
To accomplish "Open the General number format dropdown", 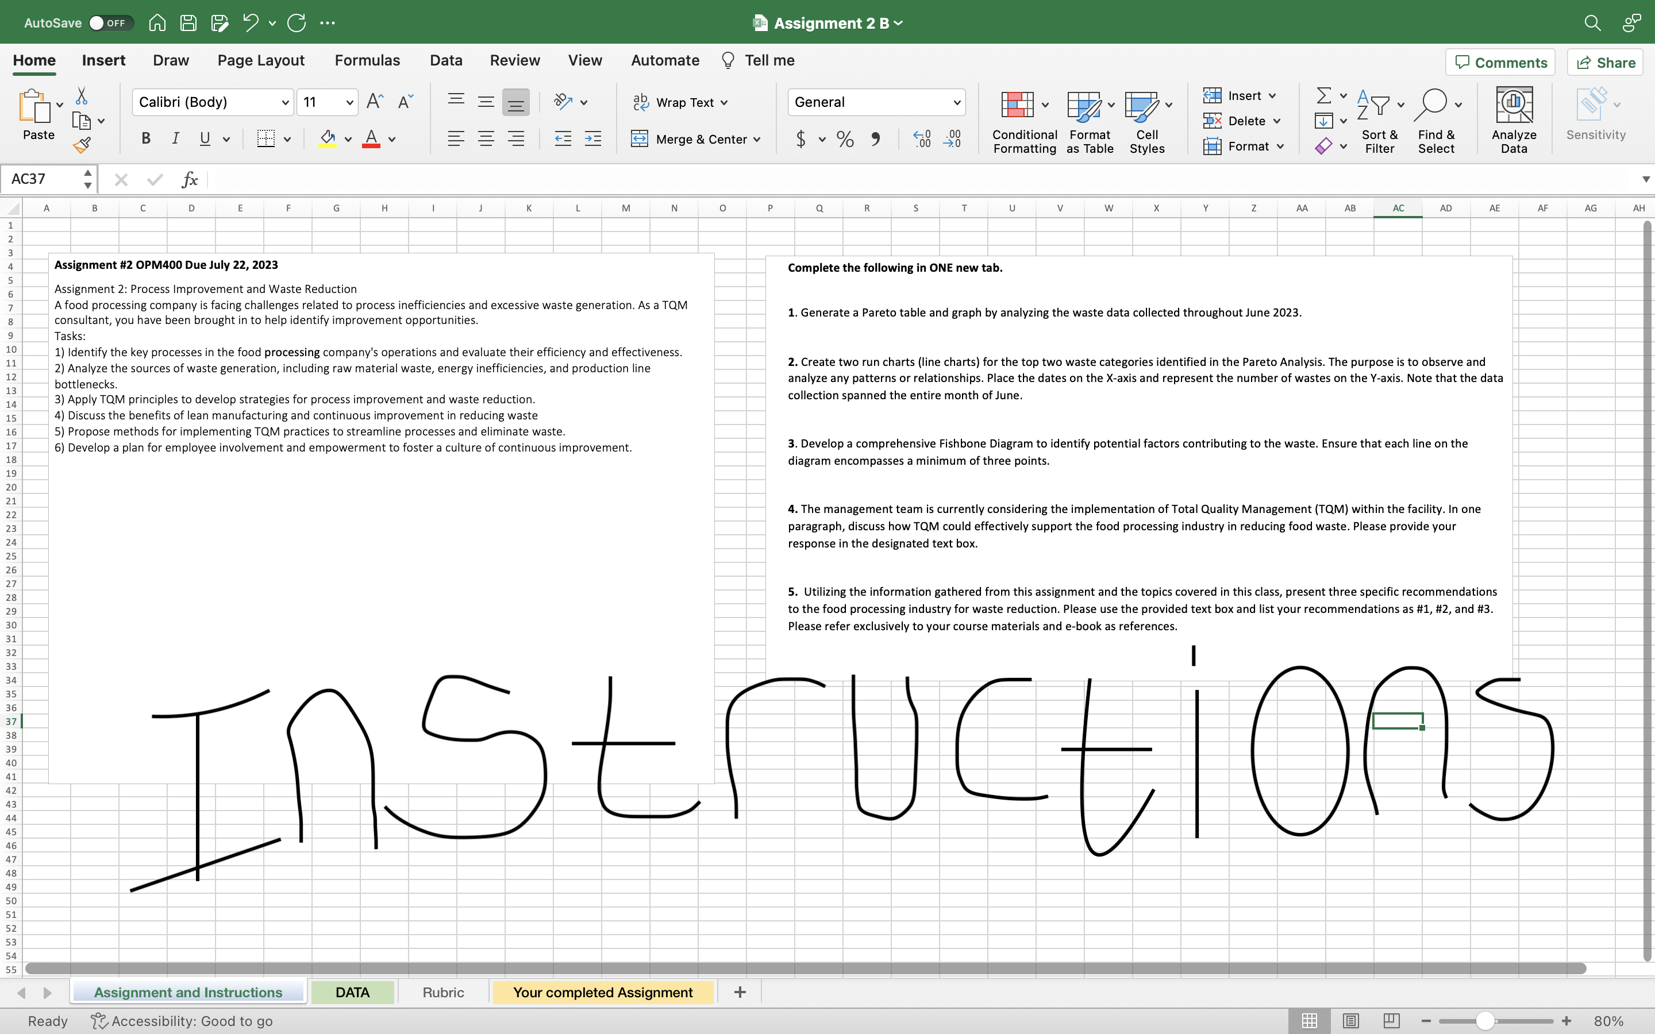I will 956,102.
